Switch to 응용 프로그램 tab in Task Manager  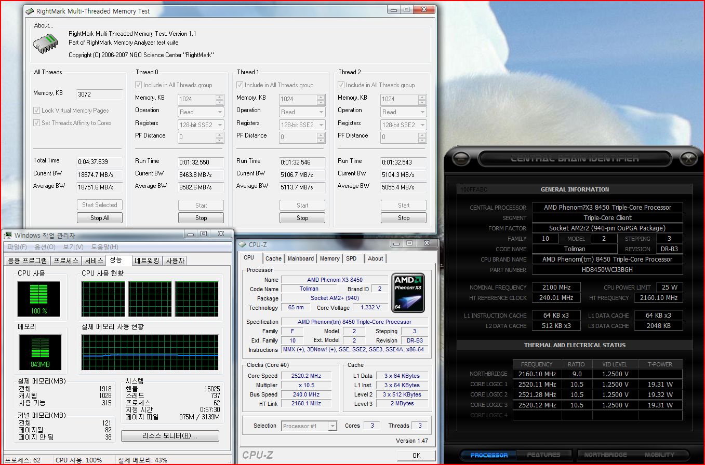28,261
